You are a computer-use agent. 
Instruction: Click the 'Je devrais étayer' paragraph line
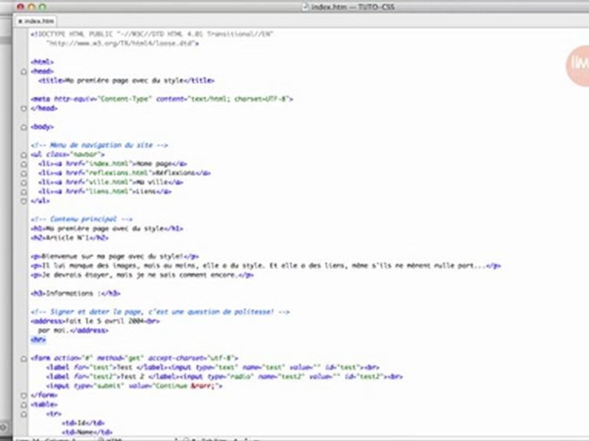142,275
